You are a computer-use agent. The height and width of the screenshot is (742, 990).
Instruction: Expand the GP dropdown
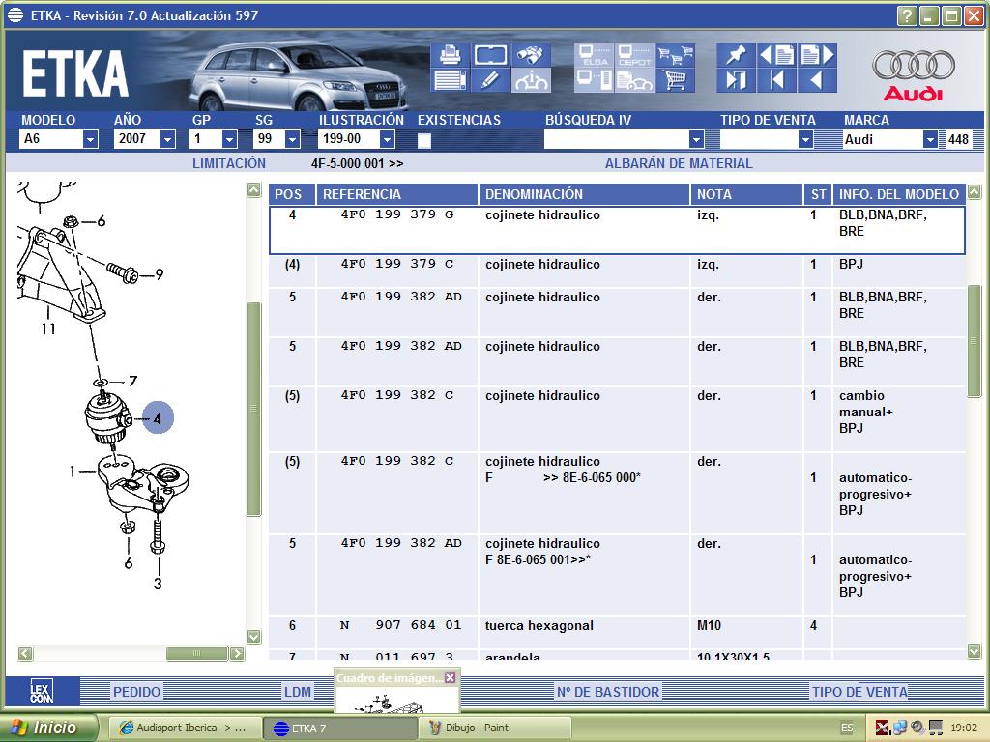click(230, 139)
